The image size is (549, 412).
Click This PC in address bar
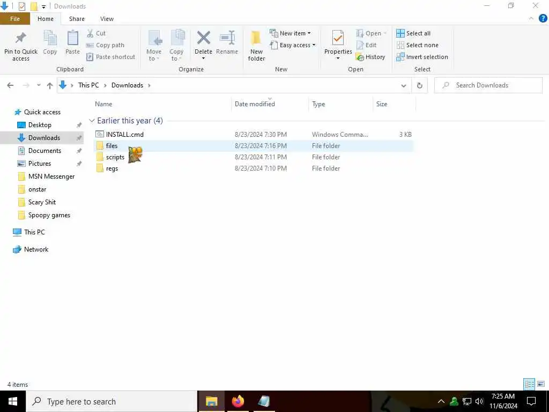tap(88, 85)
